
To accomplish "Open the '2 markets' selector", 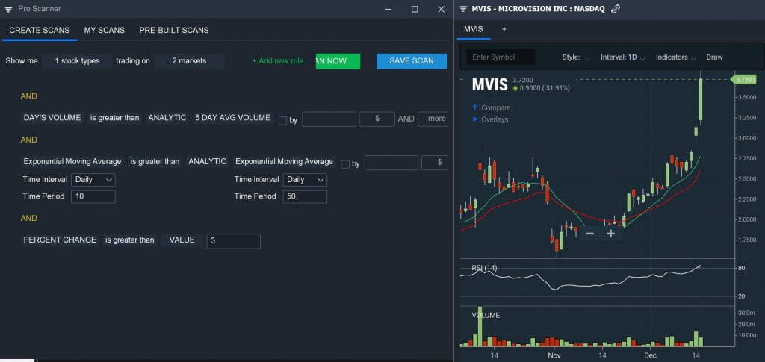I will click(x=189, y=61).
